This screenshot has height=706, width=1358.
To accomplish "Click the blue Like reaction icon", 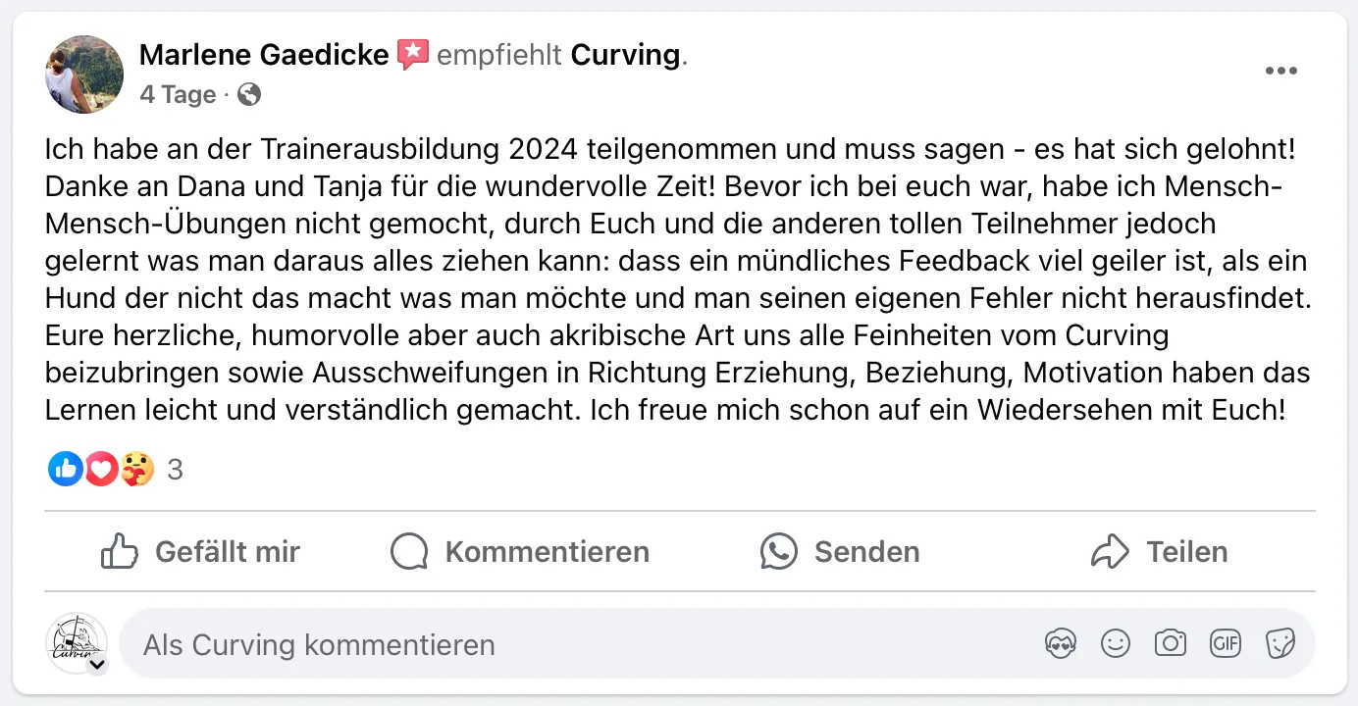I will [66, 471].
